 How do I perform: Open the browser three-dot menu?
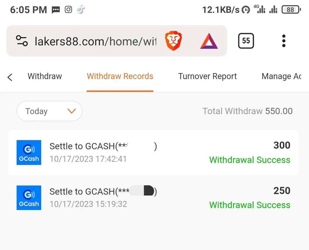[x=284, y=41]
